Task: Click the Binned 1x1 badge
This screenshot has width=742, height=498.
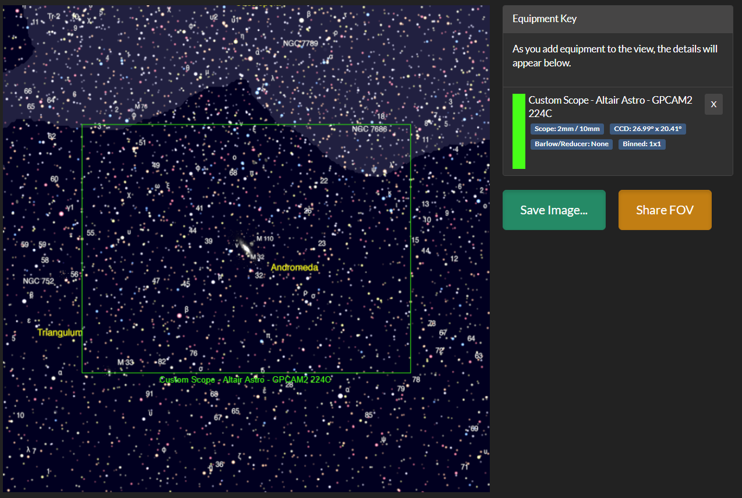Action: 642,144
